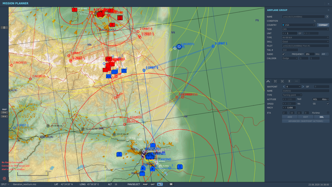This screenshot has width=332, height=187.
Task: Click the LAT value 42°24'28" N
Action: [x=67, y=184]
